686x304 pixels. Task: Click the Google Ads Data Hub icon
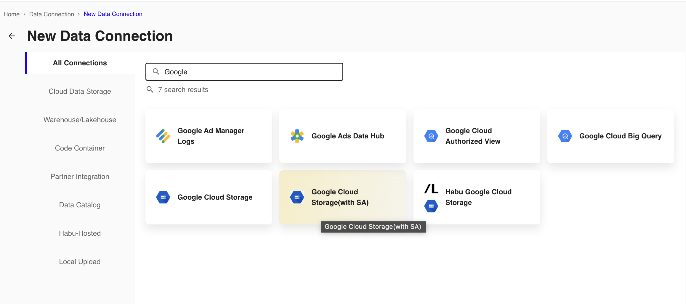(x=297, y=136)
